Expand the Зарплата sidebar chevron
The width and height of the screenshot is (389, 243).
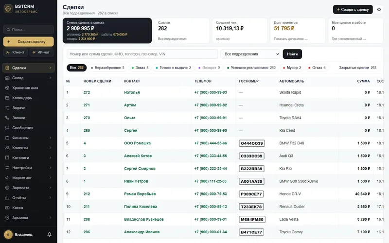click(50, 188)
